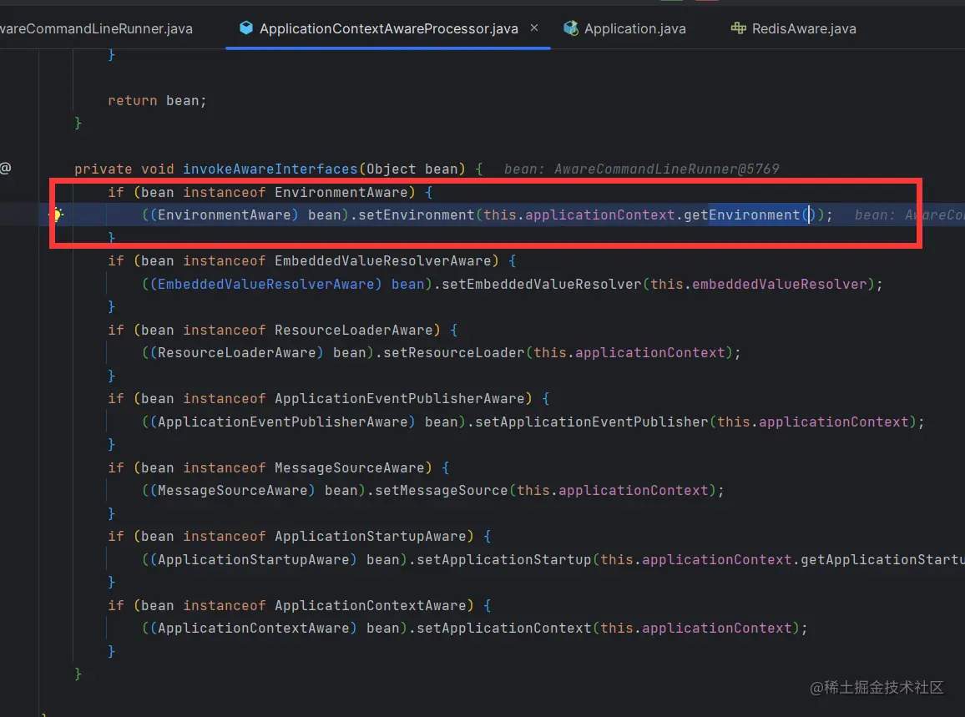This screenshot has width=965, height=717.
Task: Click the setEnvironment method call
Action: tap(417, 215)
